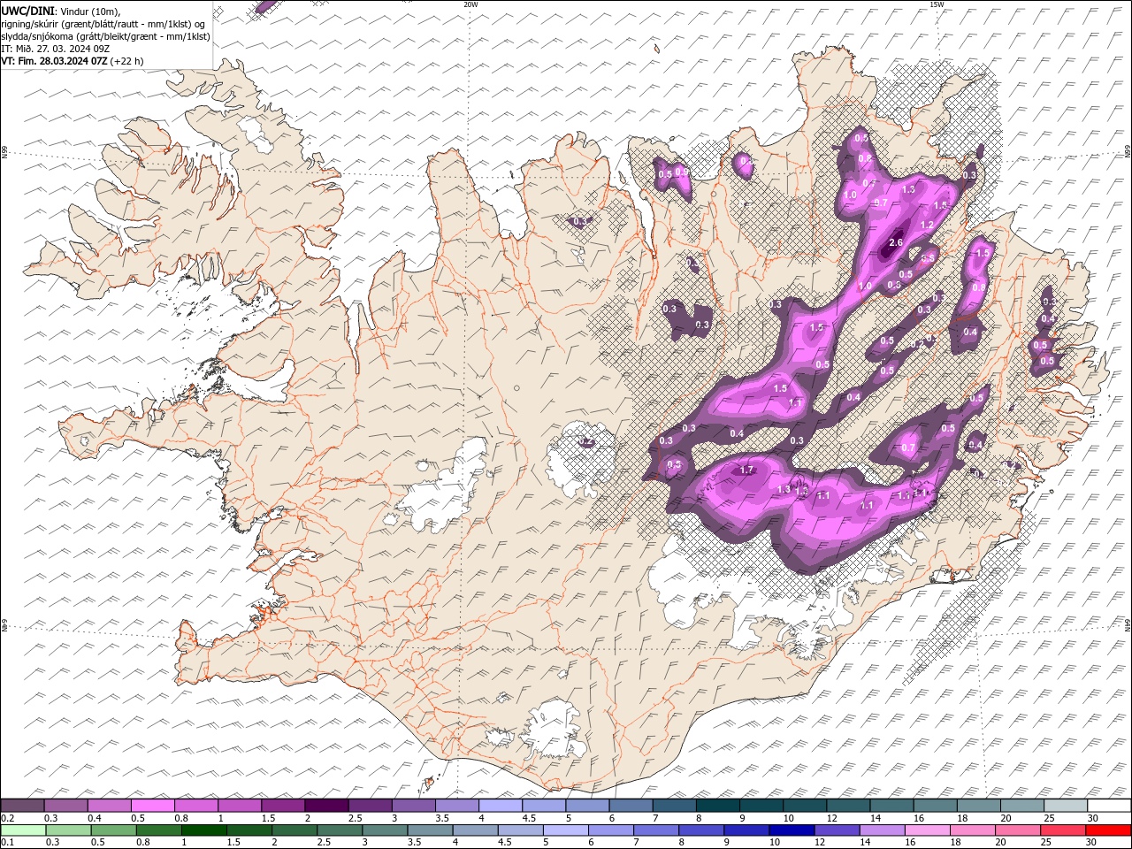
Task: Click lower legend darkest green swatch at 1
Action: click(x=203, y=830)
